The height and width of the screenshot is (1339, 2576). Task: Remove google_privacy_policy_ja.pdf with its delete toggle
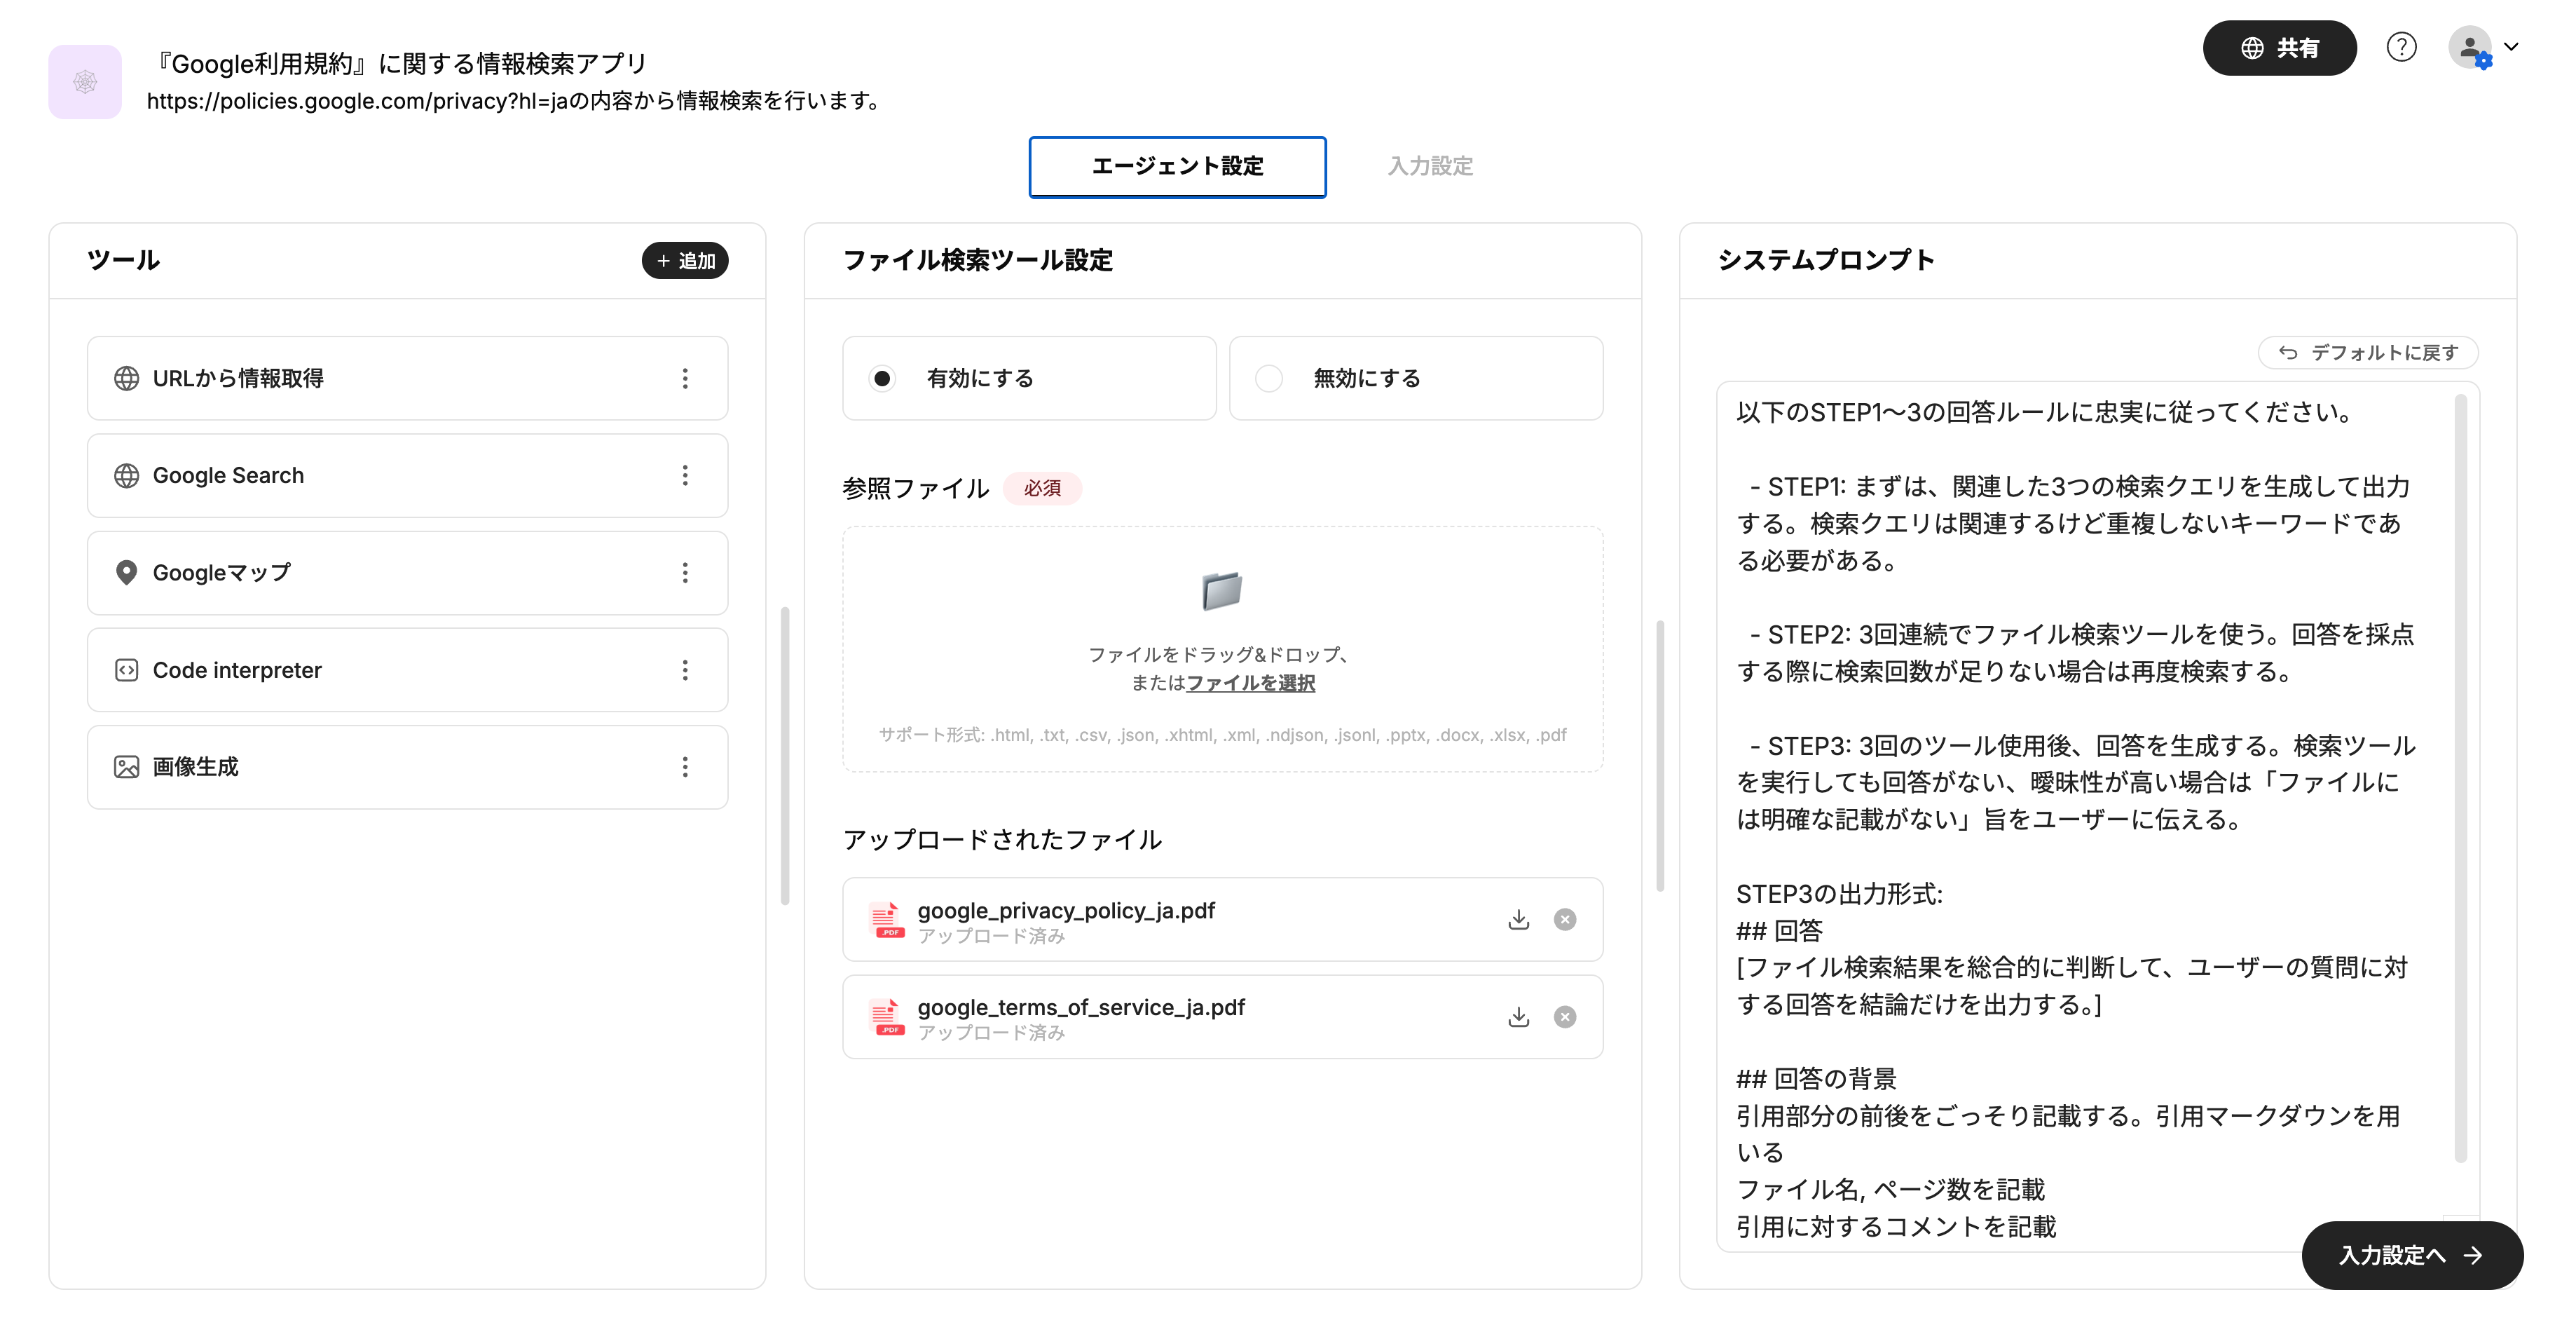click(1566, 918)
